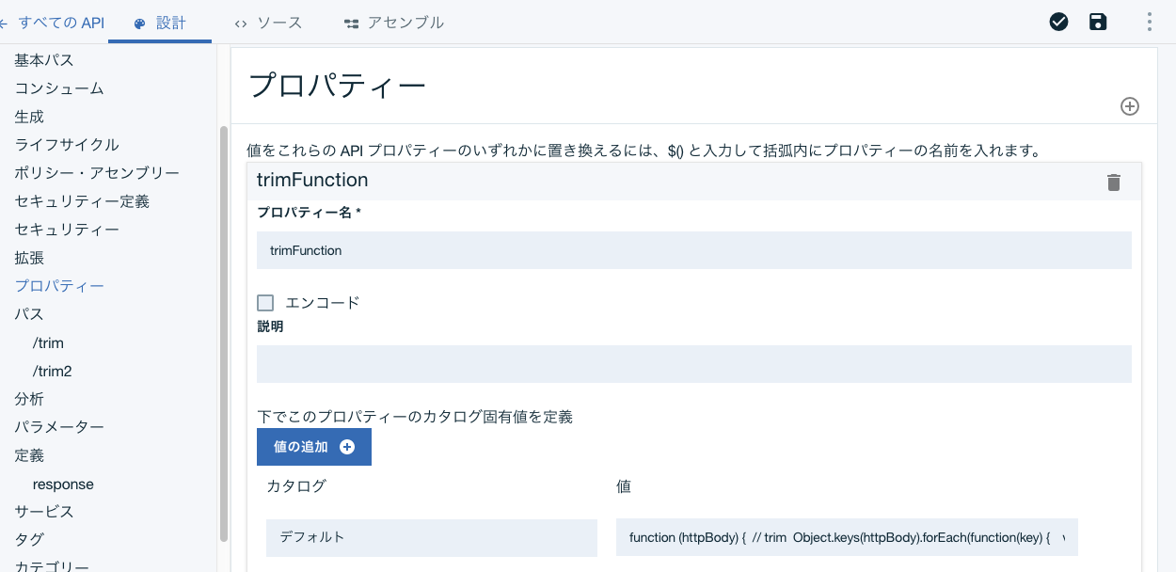Toggle the エンコード checkbox
The image size is (1176, 572).
[265, 302]
